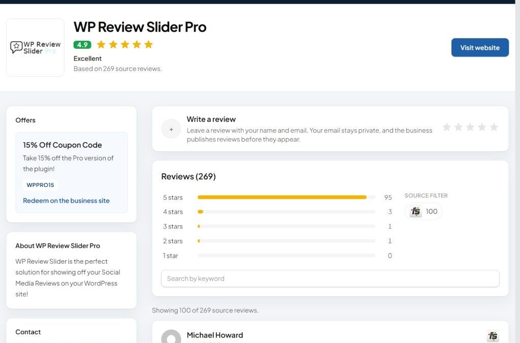Viewport: 520px width, 343px height.
Task: Toggle the source filter chip showing 100
Action: pos(424,211)
